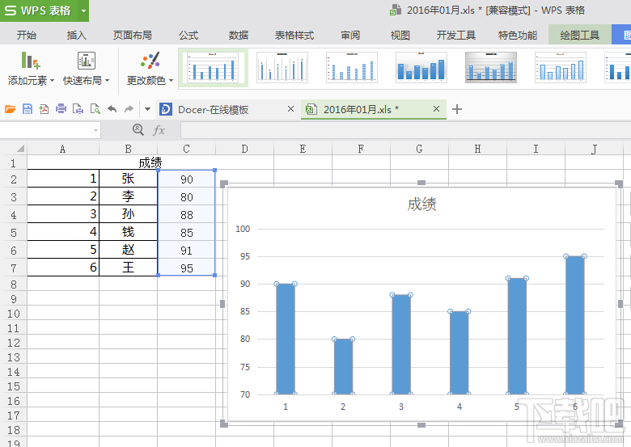Image resolution: width=631 pixels, height=447 pixels.
Task: Add a new document tab with plus button
Action: click(x=457, y=109)
